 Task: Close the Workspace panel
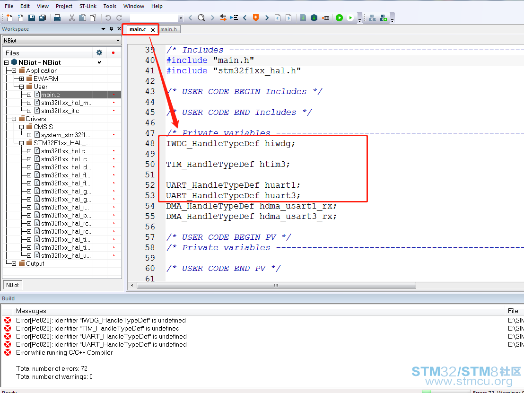pyautogui.click(x=119, y=29)
